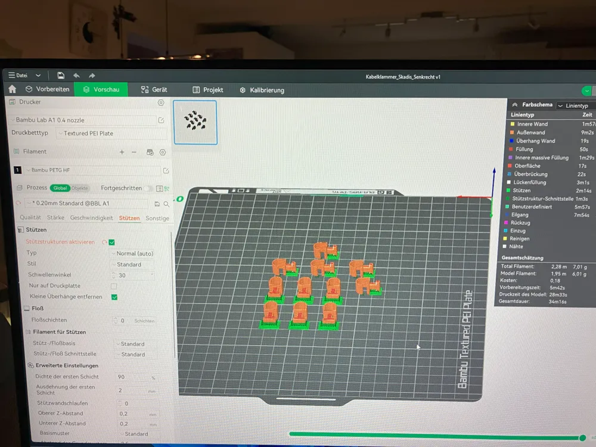This screenshot has height=447, width=596.
Task: Open Druckbetttyp Textured PEI Plate dropdown
Action: 111,134
